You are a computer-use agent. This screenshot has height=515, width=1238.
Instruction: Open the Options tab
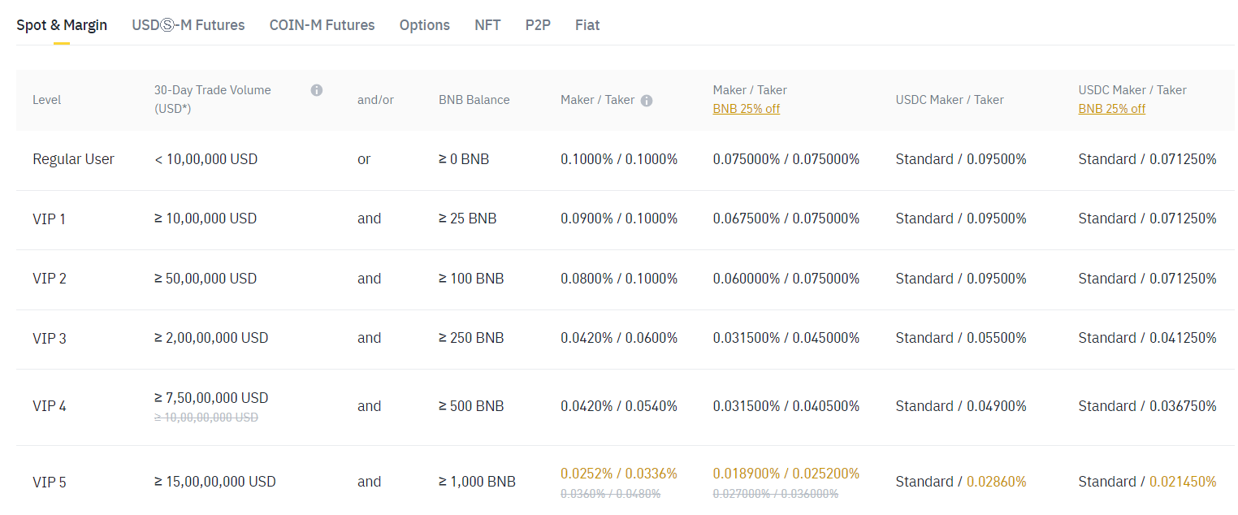tap(425, 25)
